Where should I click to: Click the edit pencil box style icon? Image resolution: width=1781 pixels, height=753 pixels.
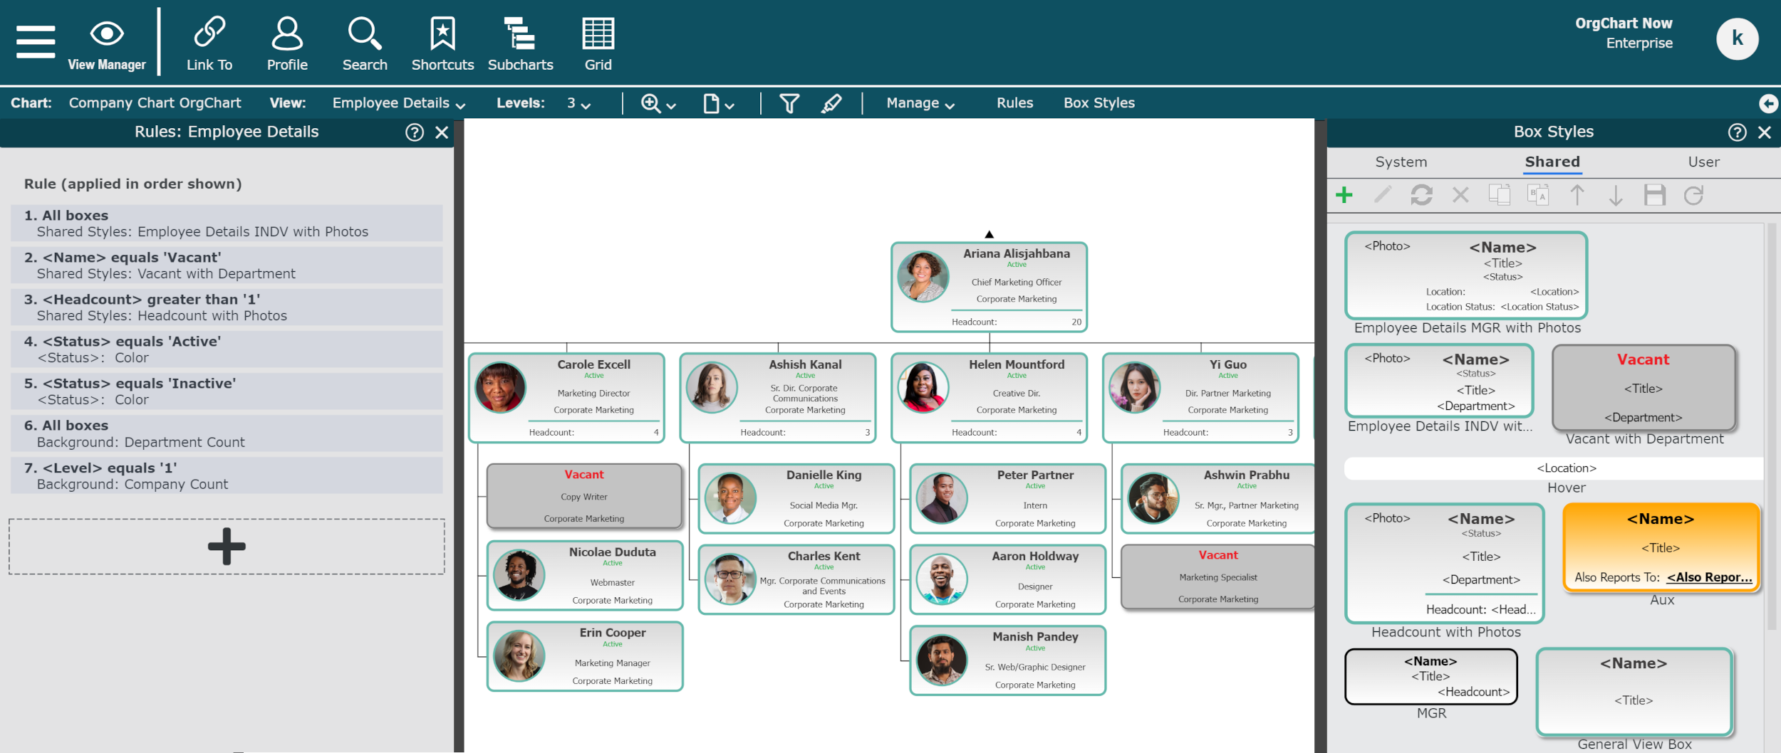[x=1383, y=195]
